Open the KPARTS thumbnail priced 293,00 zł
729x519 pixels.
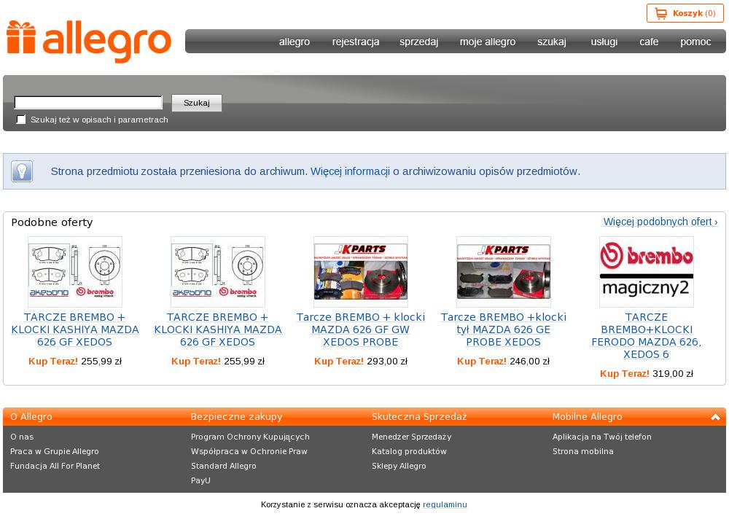[x=361, y=272]
